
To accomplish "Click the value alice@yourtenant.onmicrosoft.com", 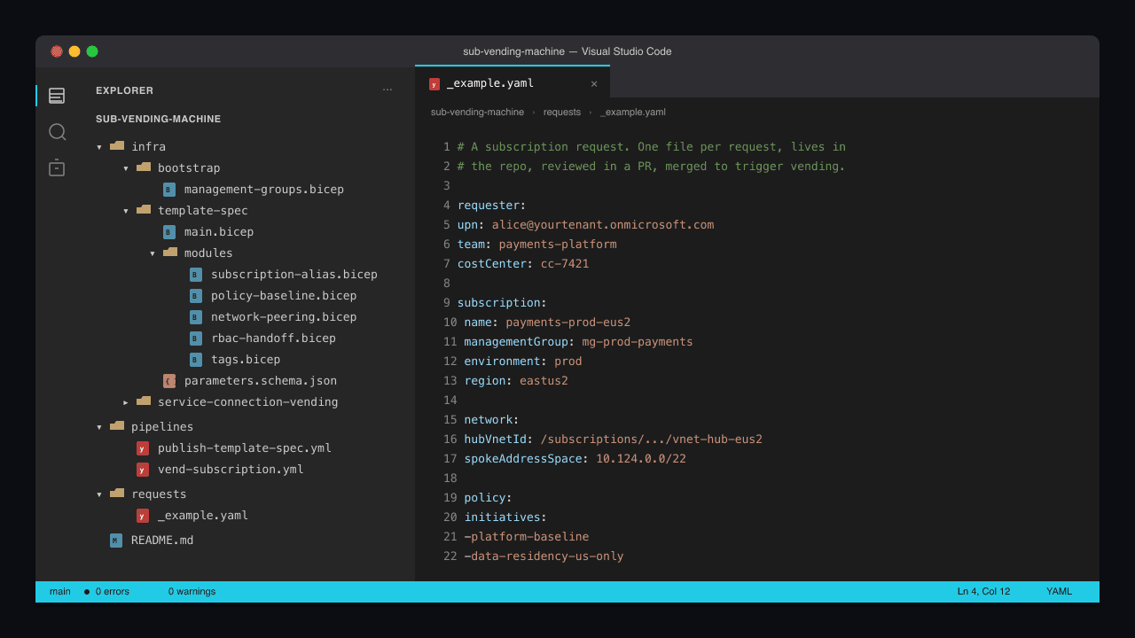I will point(603,225).
